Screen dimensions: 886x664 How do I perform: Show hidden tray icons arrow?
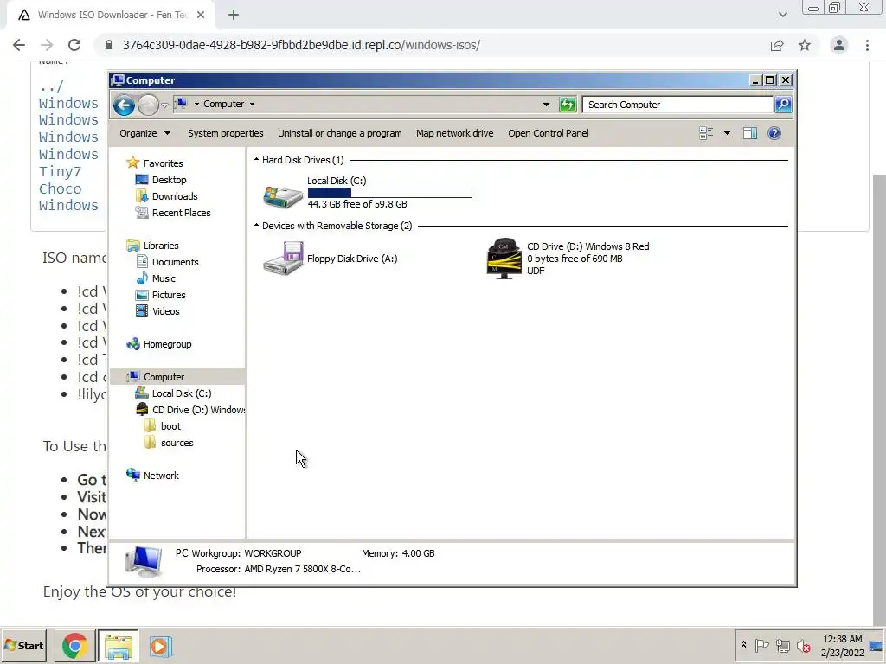[x=743, y=645]
